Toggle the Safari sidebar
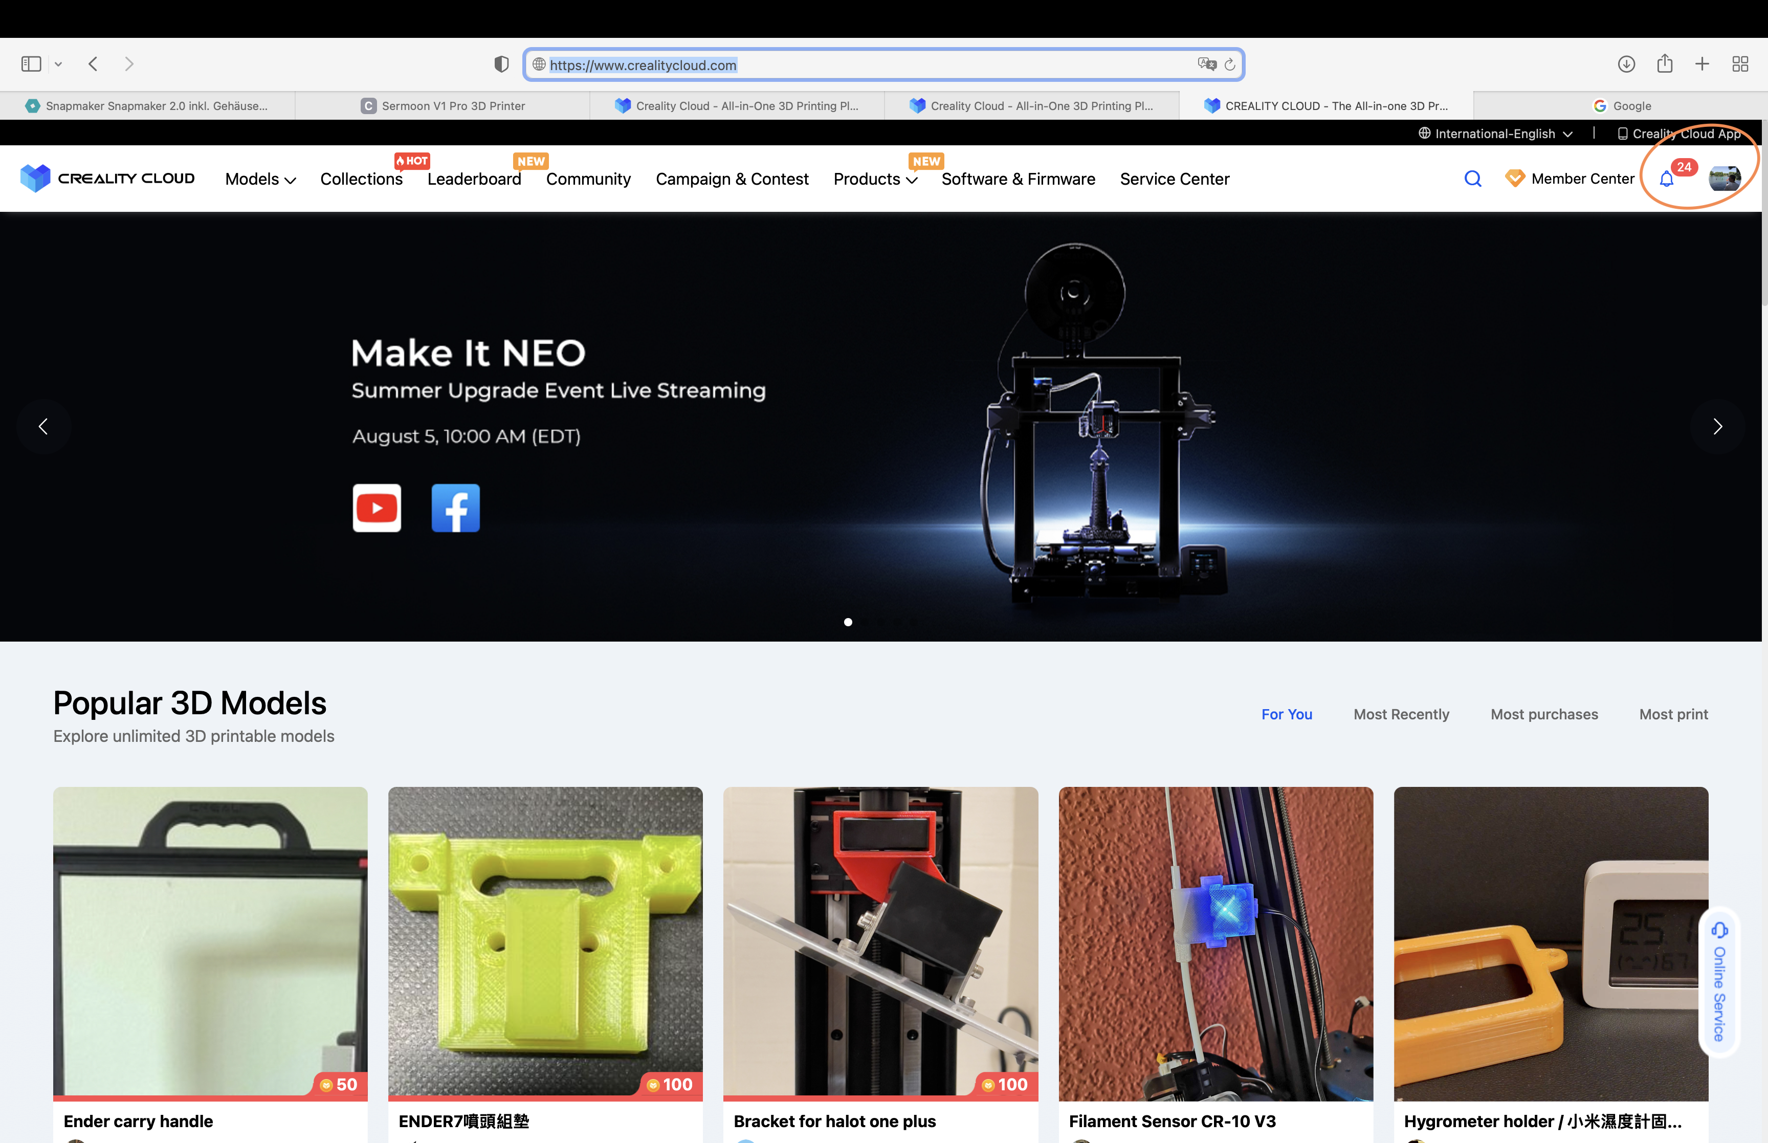1768x1143 pixels. point(31,64)
